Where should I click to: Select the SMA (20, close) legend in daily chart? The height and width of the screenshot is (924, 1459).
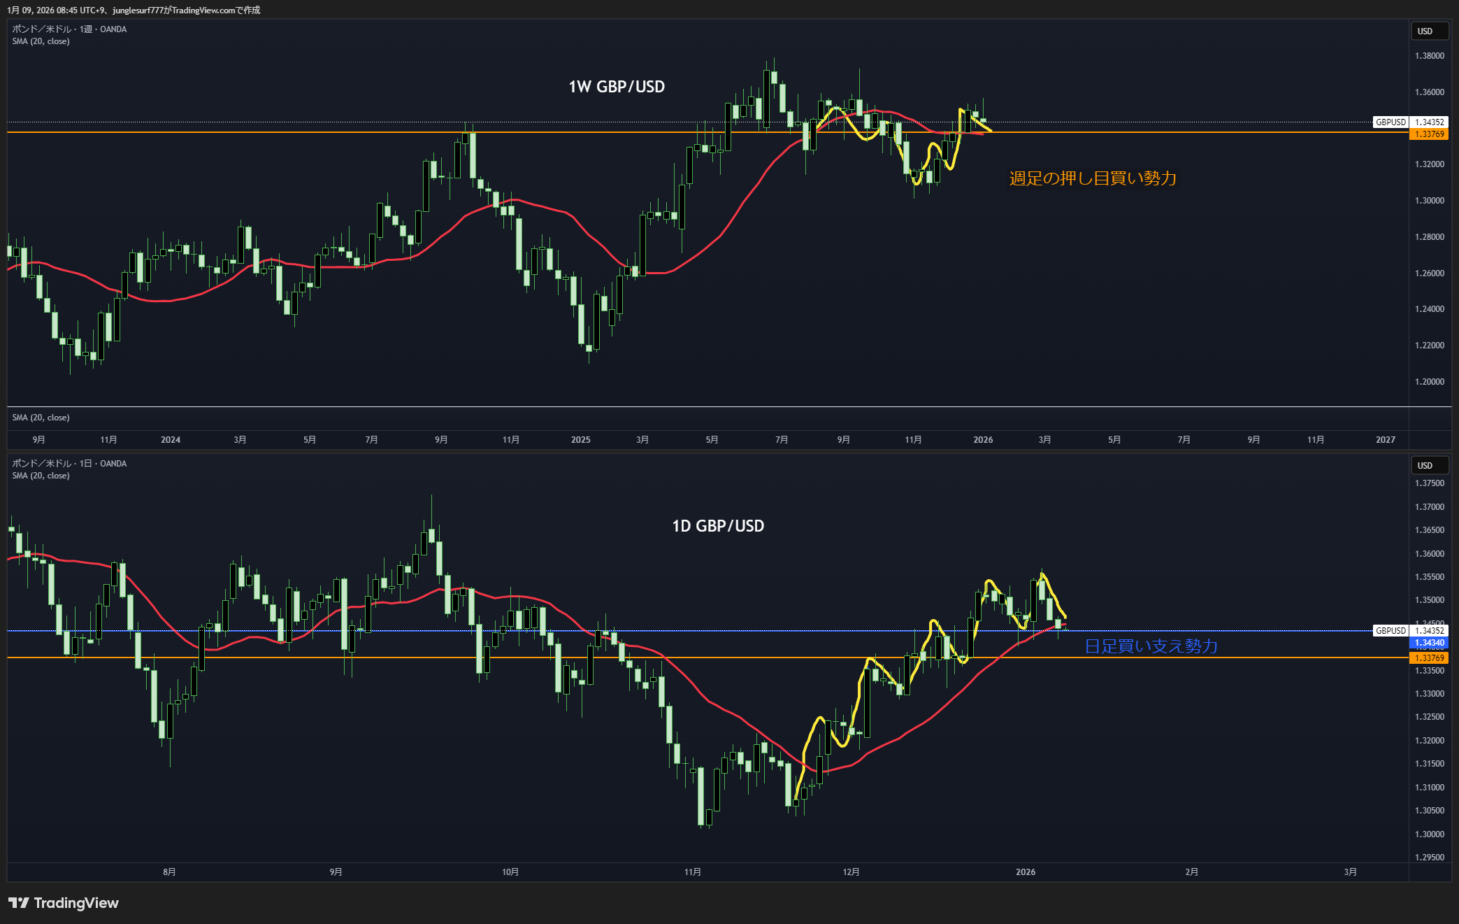tap(41, 476)
